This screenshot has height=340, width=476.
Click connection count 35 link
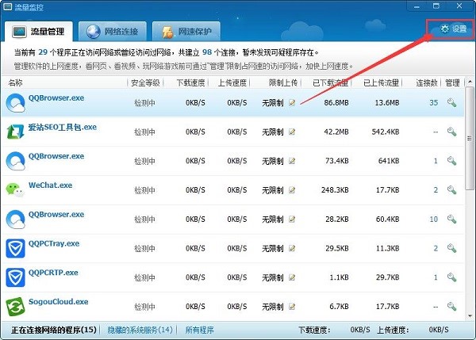point(434,103)
